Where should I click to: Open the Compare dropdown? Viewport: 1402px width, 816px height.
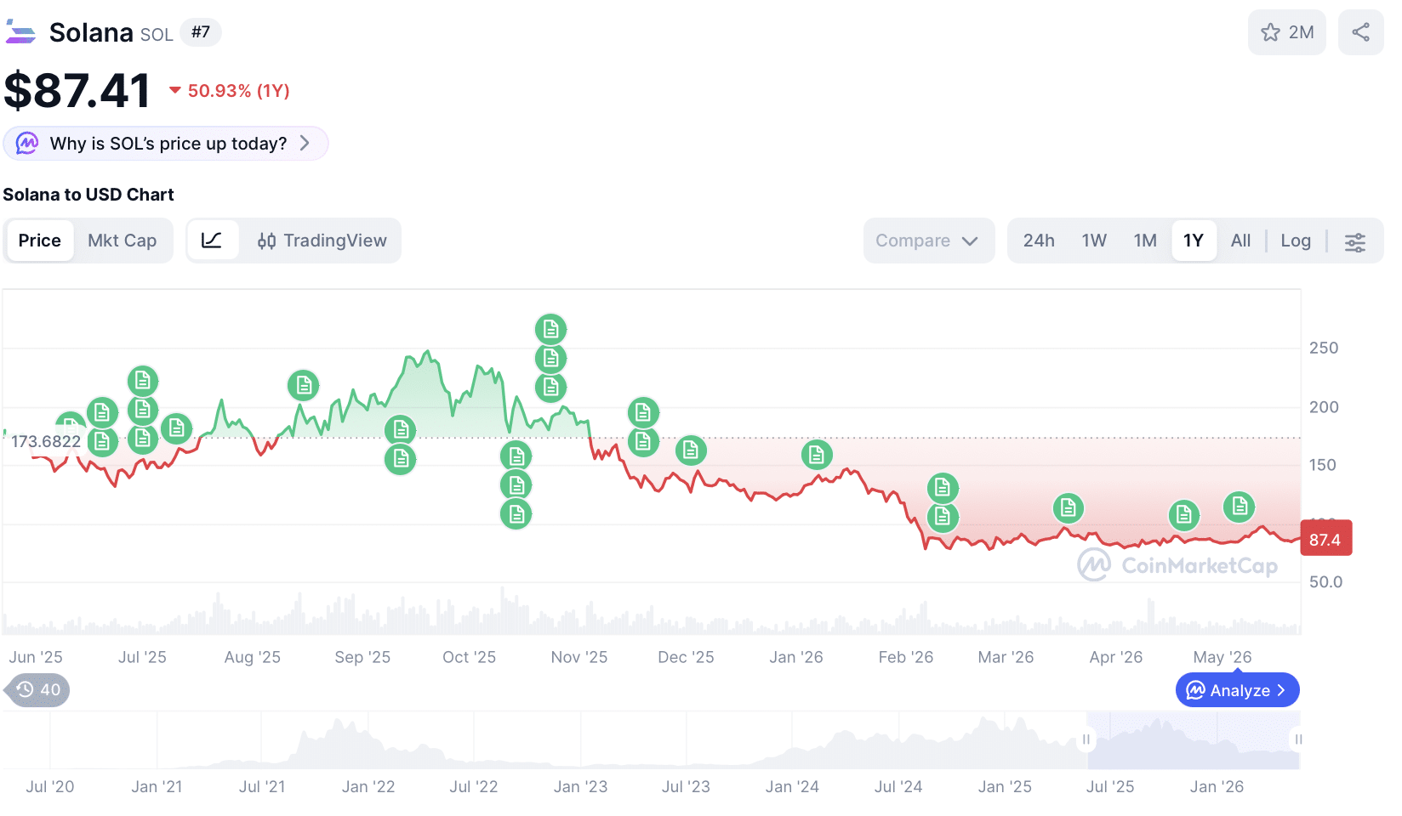tap(928, 241)
